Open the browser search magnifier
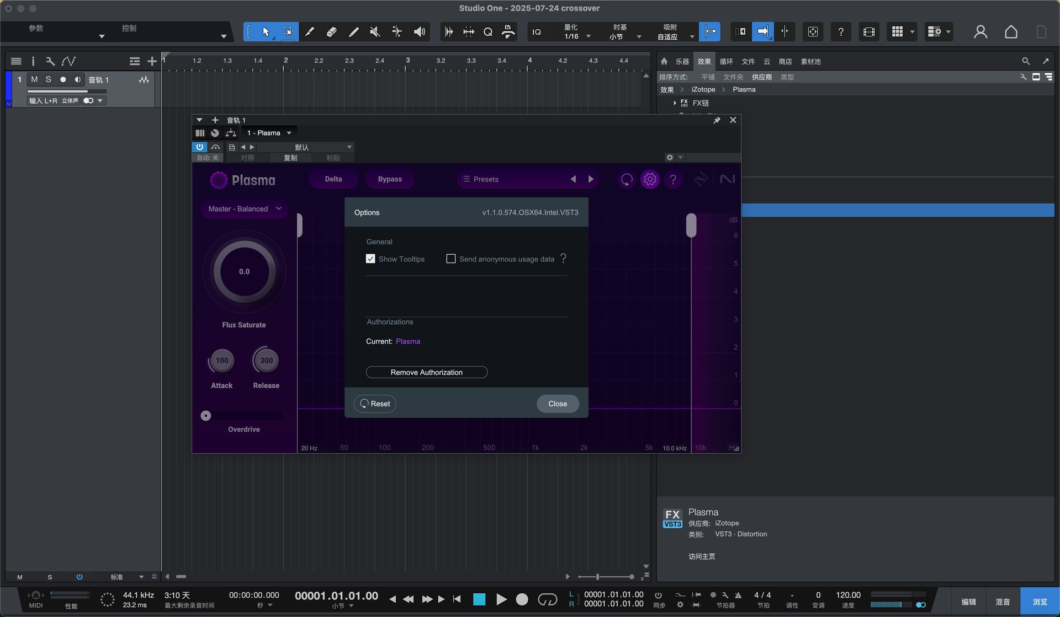 coord(1025,61)
